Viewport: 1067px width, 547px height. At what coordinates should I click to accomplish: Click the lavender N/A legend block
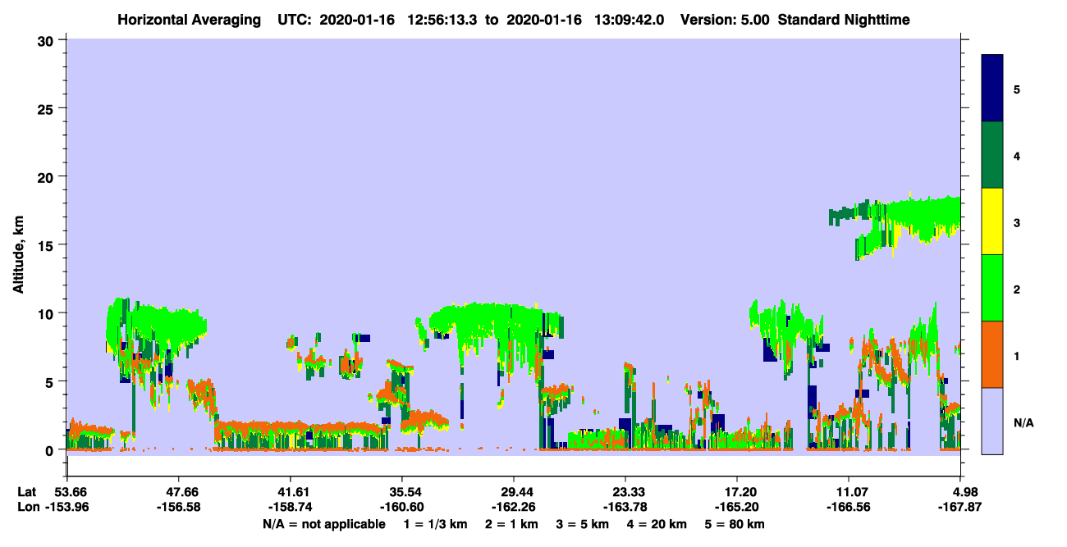click(992, 421)
